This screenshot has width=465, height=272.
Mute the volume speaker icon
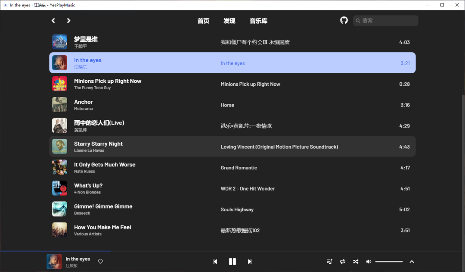[x=369, y=262]
